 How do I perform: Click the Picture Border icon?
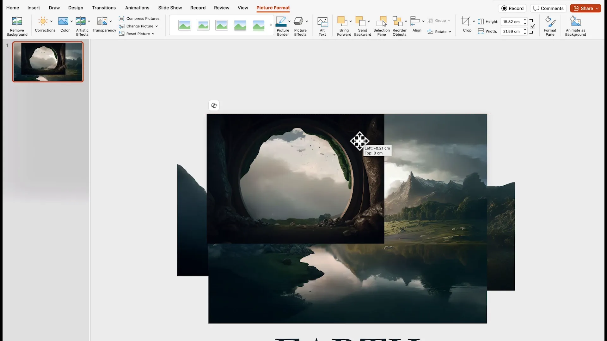[281, 21]
